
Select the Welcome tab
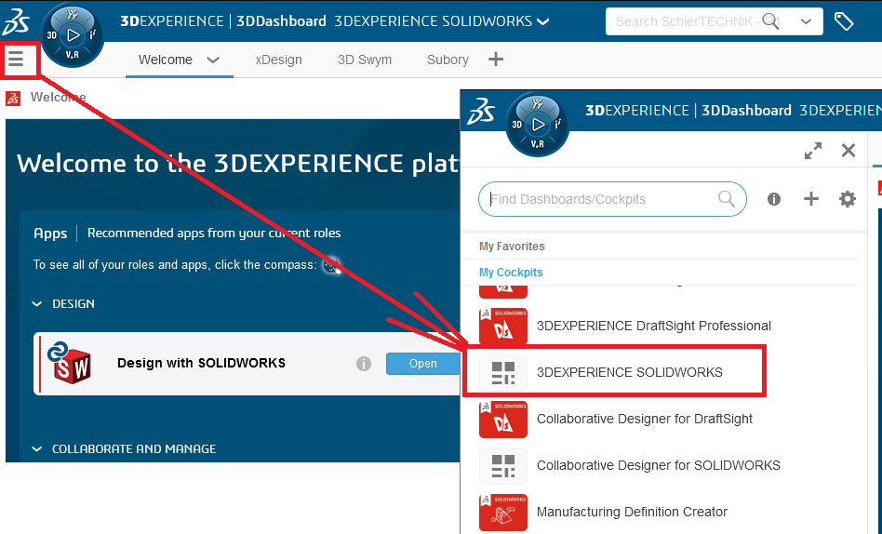pyautogui.click(x=166, y=60)
